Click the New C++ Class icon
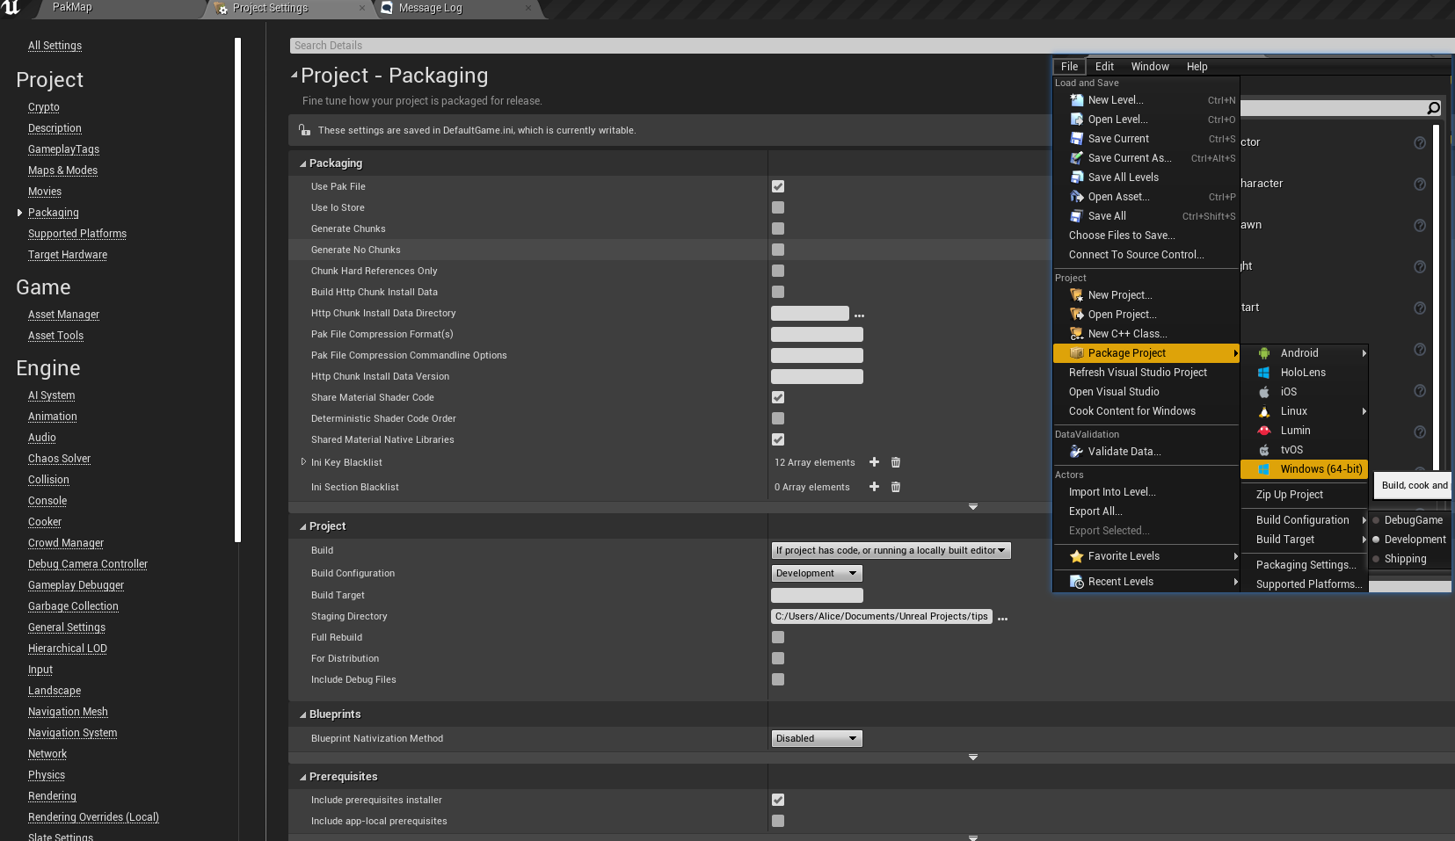 (x=1076, y=334)
